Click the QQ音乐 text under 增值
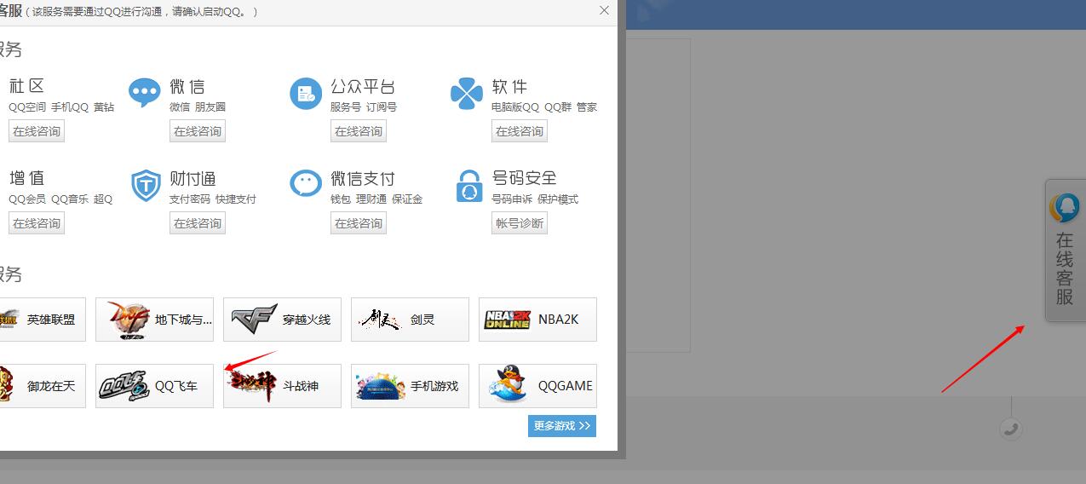 [70, 199]
